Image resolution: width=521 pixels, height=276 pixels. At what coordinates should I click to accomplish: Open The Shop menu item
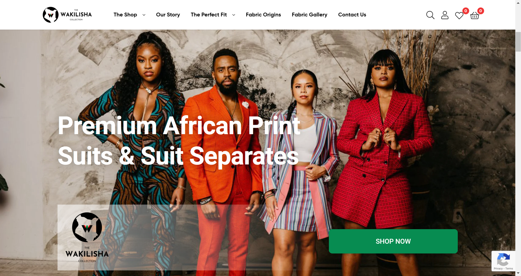click(125, 15)
